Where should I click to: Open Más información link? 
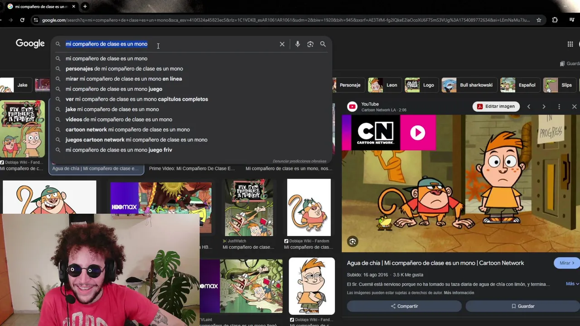pyautogui.click(x=459, y=293)
